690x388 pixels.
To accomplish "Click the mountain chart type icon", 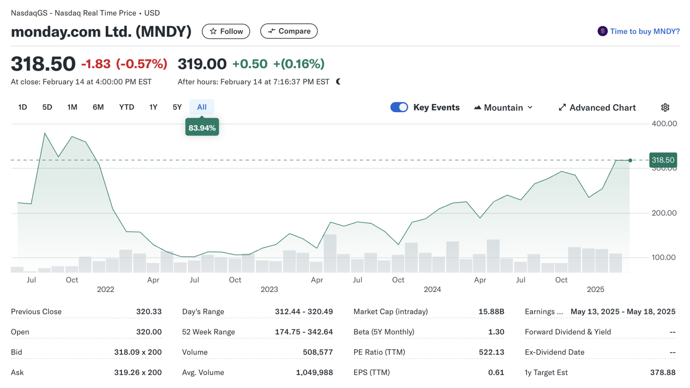I will 477,108.
